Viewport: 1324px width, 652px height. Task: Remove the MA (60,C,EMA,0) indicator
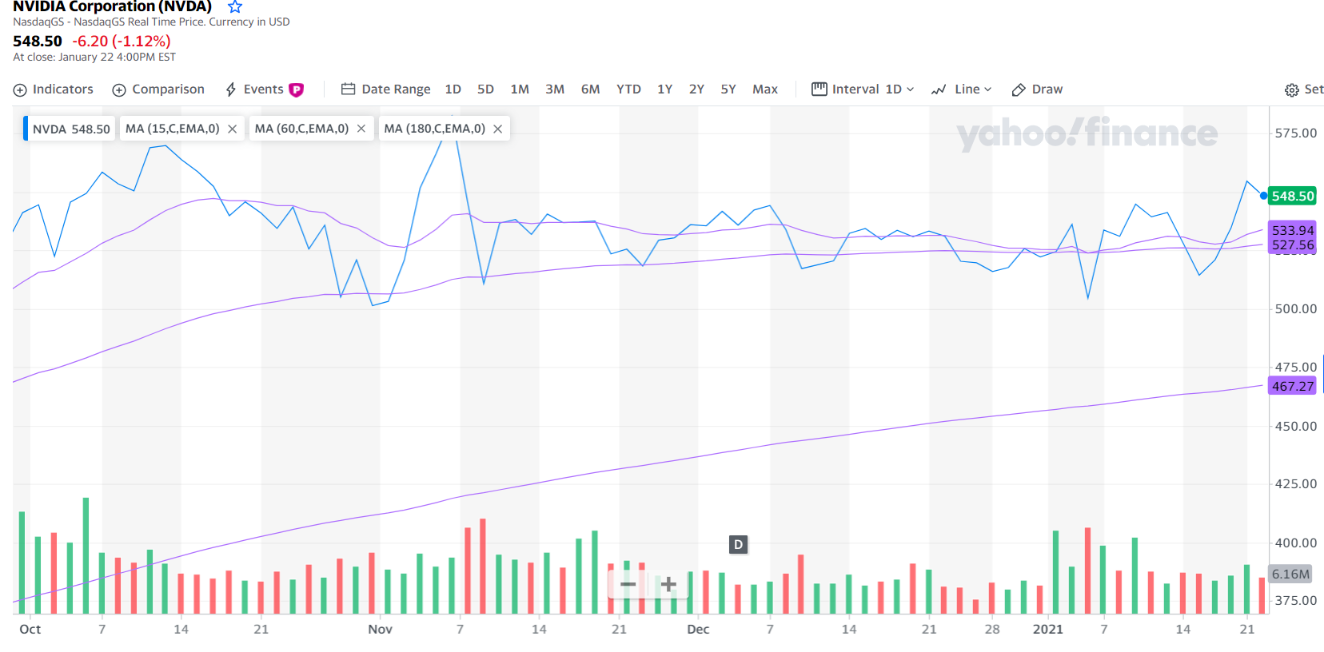361,129
